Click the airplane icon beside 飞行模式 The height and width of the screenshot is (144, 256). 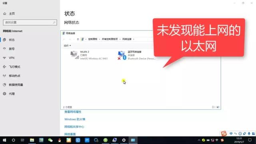click(4, 67)
